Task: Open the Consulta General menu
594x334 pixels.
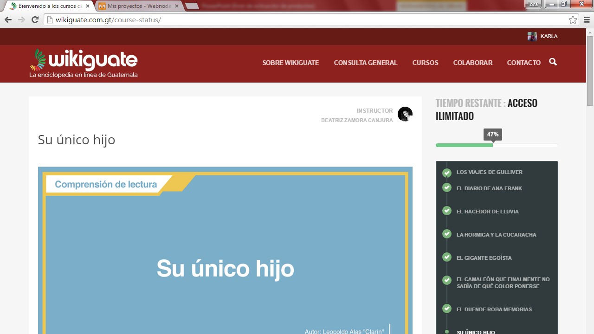Action: [366, 63]
